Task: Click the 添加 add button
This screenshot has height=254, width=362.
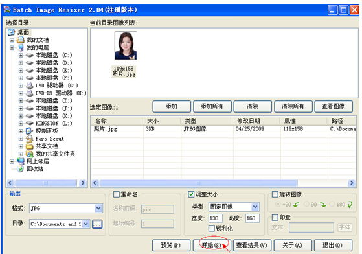Action: pos(172,106)
